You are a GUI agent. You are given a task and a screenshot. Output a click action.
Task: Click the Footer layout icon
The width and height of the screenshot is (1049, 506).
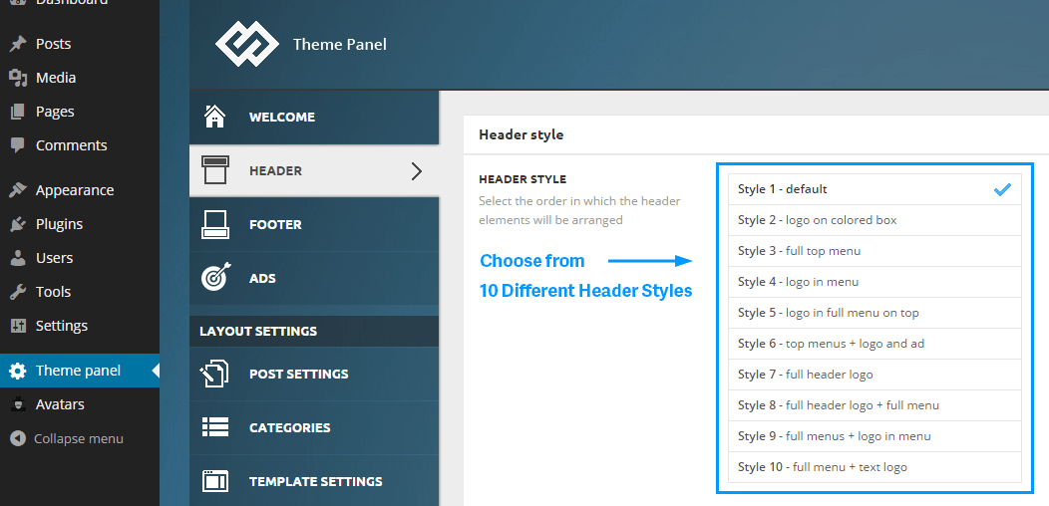pyautogui.click(x=214, y=224)
